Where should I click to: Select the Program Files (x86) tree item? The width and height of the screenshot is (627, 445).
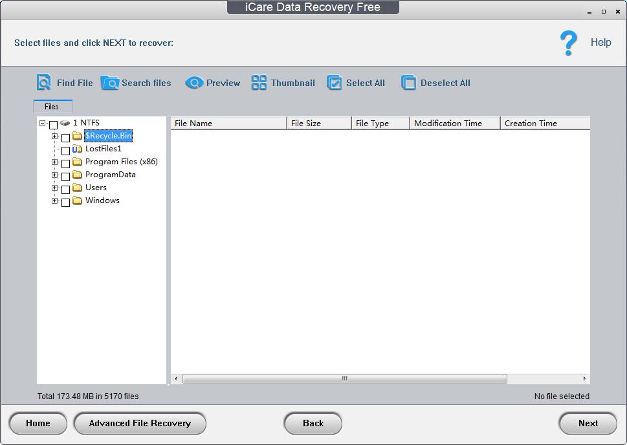122,162
